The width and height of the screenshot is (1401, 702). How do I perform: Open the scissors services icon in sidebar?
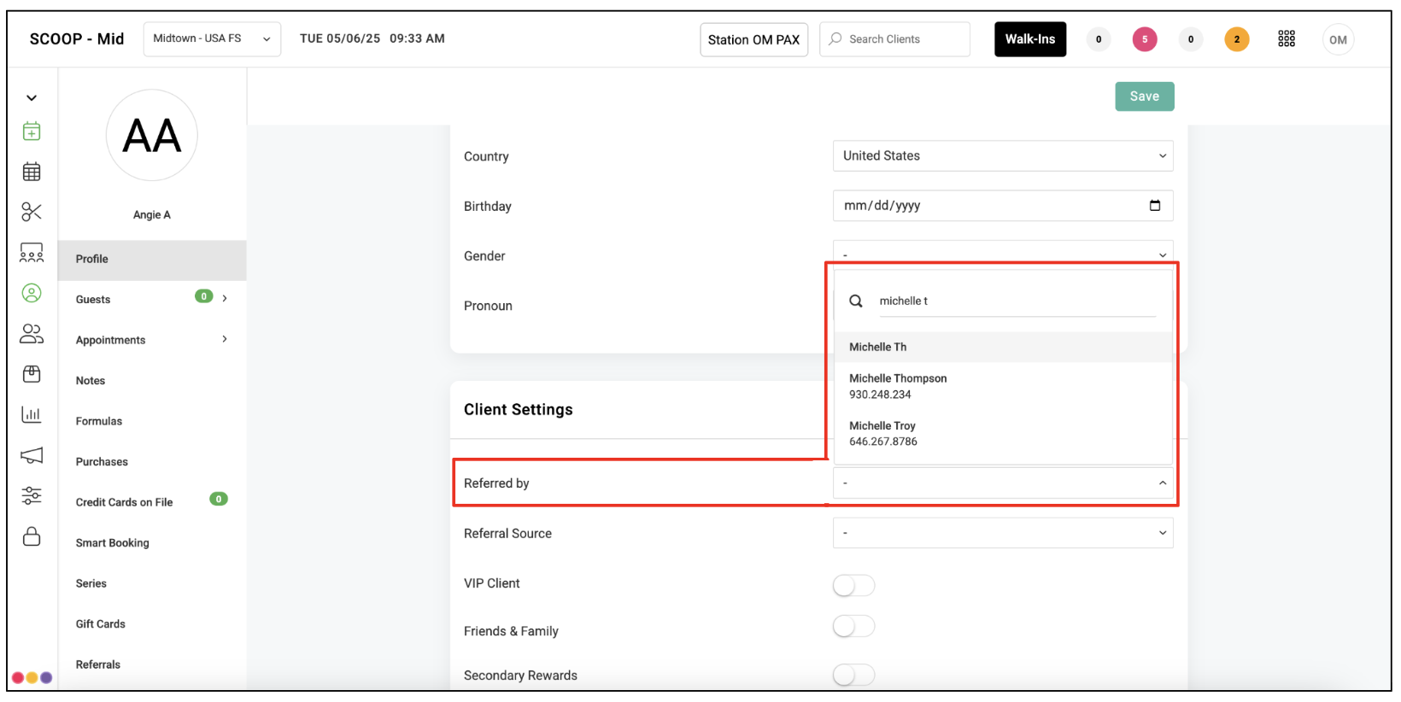(x=32, y=212)
